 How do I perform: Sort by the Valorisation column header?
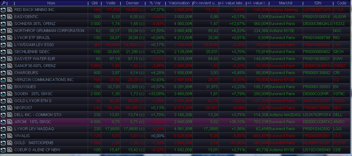click(179, 3)
